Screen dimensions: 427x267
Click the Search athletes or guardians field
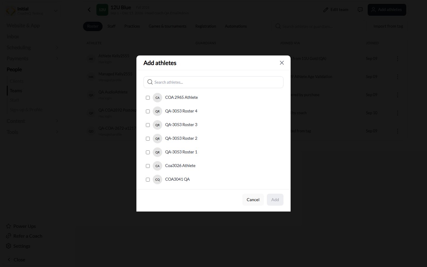click(x=319, y=26)
